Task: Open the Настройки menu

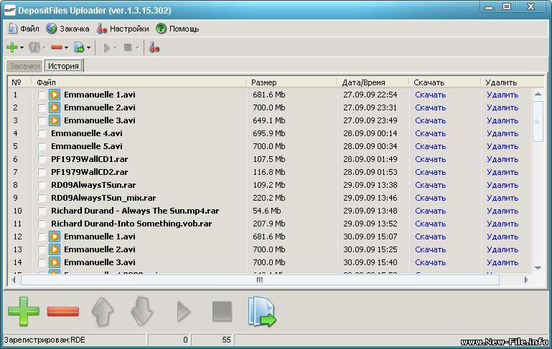Action: coord(123,29)
